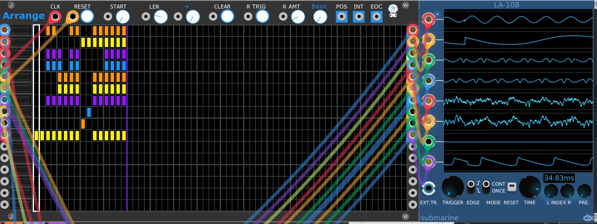The width and height of the screenshot is (597, 224).
Task: Click the POS output jack
Action: [x=342, y=17]
